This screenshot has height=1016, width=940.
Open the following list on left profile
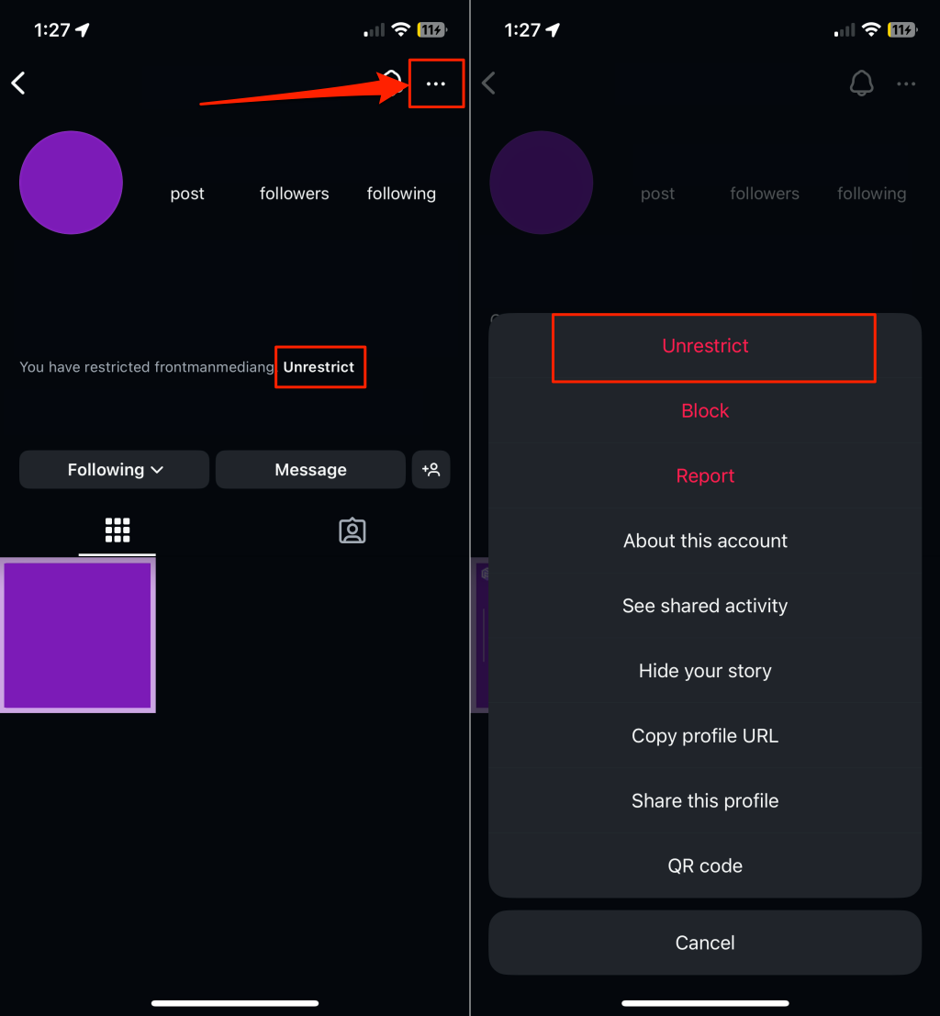[401, 193]
